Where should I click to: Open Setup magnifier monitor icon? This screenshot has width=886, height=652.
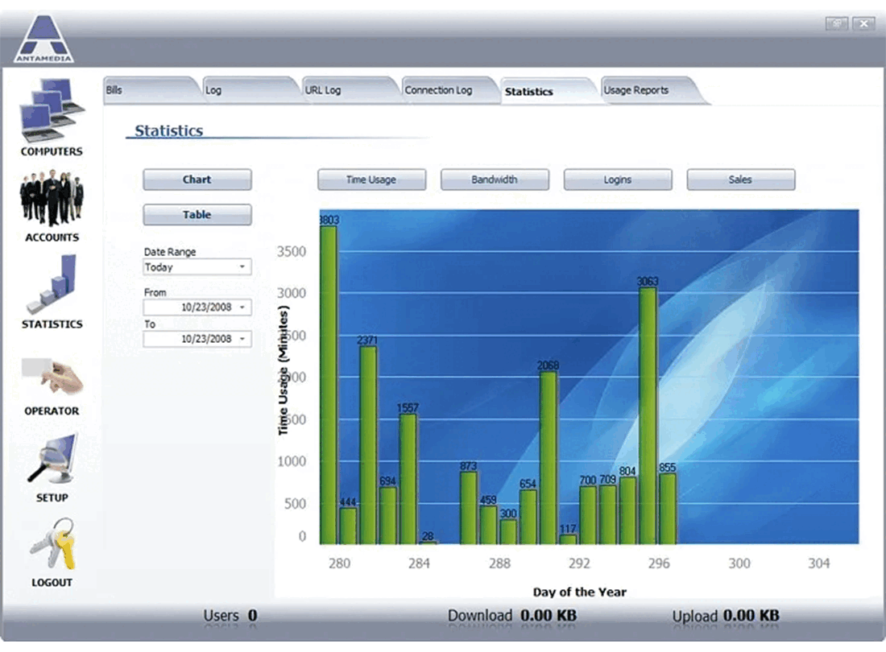pyautogui.click(x=52, y=459)
